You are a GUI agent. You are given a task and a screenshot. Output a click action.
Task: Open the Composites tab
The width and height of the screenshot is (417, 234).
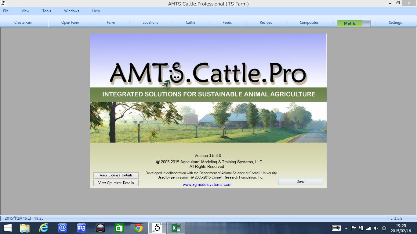coord(309,23)
